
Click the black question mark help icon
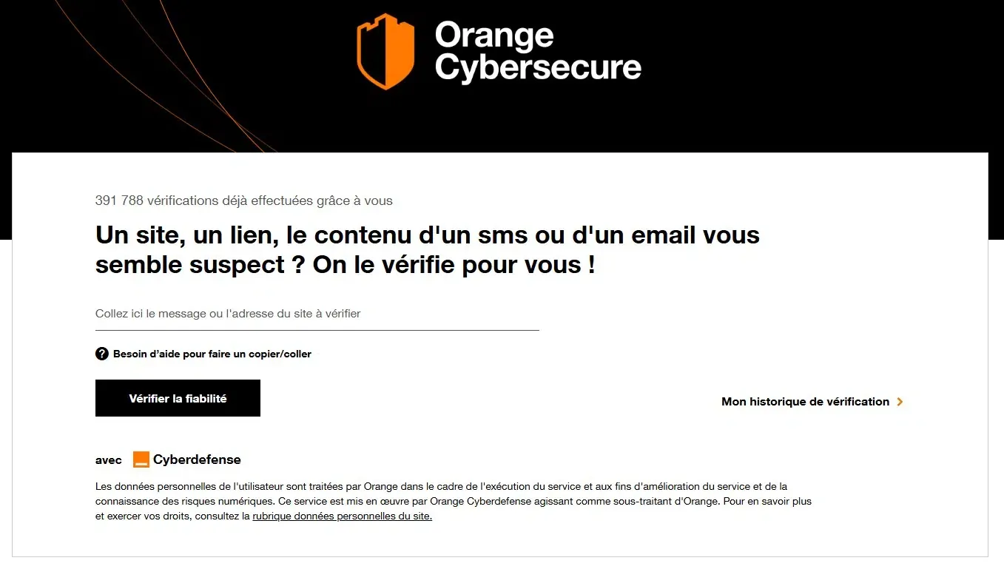102,354
